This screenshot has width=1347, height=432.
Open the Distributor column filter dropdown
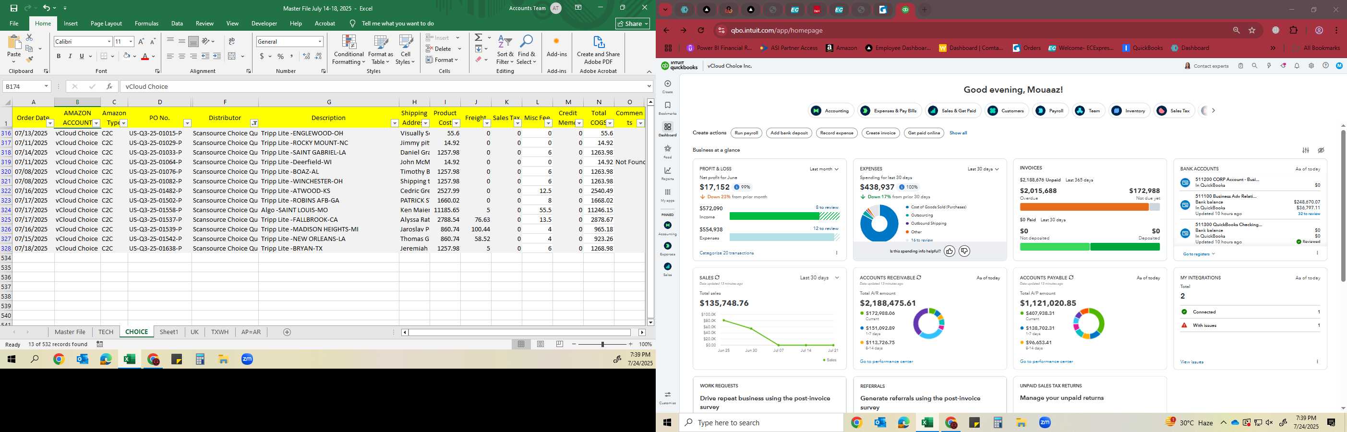pos(254,123)
